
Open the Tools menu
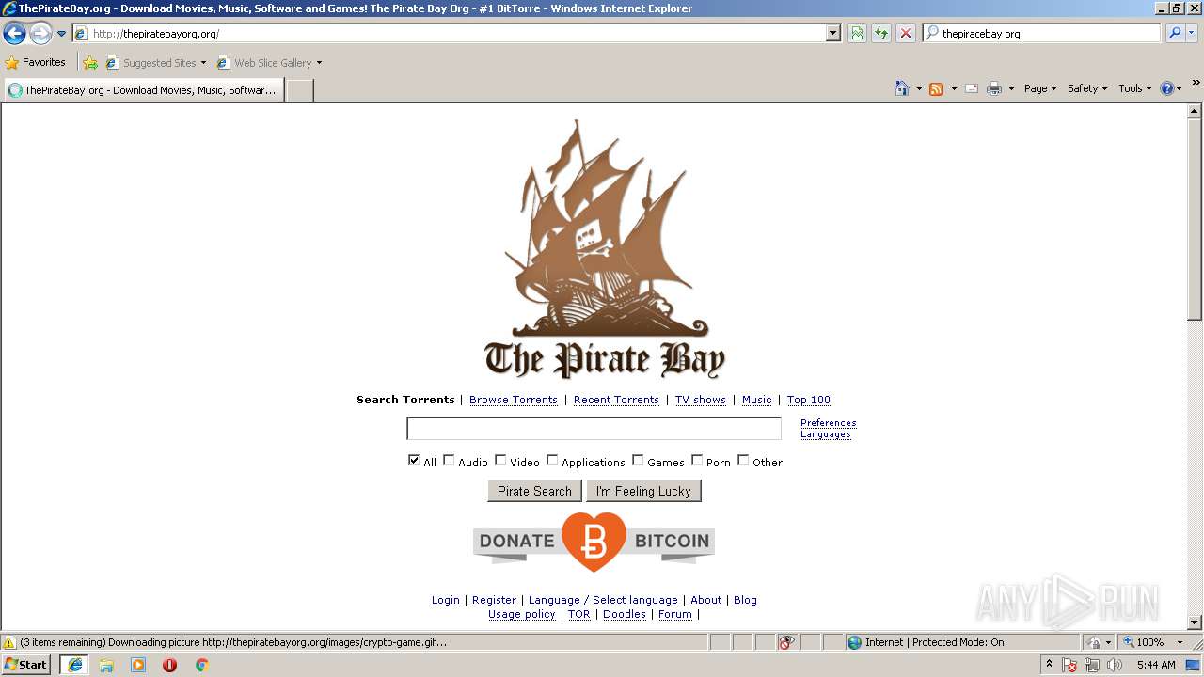pyautogui.click(x=1134, y=88)
